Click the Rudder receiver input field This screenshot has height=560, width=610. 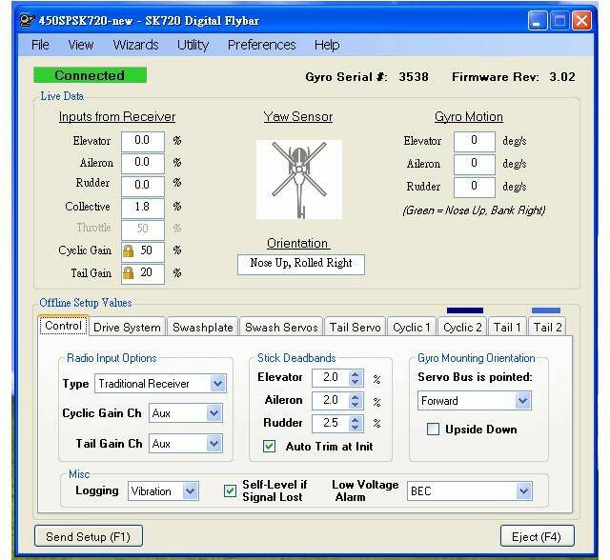click(x=142, y=186)
